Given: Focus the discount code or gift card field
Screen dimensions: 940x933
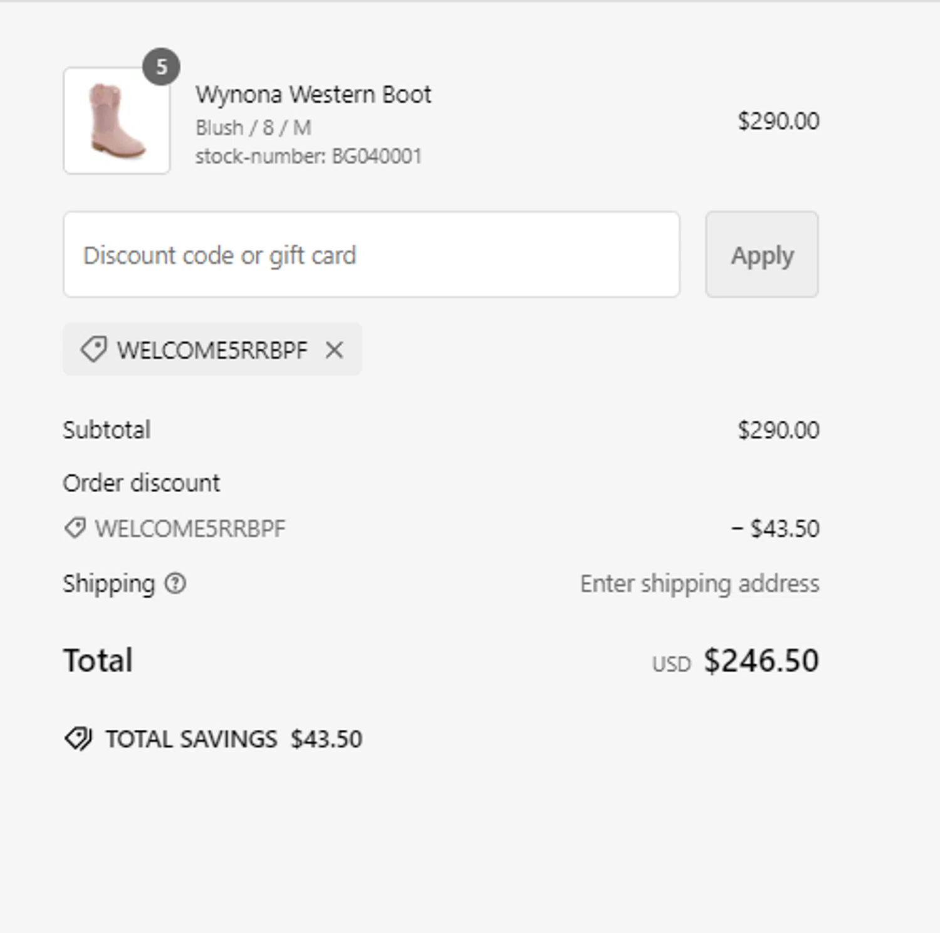Looking at the screenshot, I should 372,255.
